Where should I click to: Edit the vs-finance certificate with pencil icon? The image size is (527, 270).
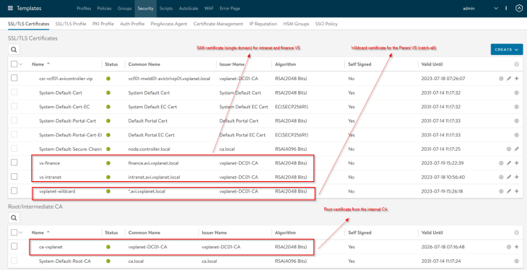[509, 163]
